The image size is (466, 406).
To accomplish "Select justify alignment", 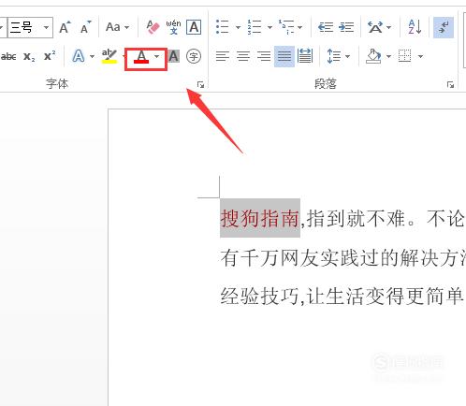I will click(x=284, y=56).
